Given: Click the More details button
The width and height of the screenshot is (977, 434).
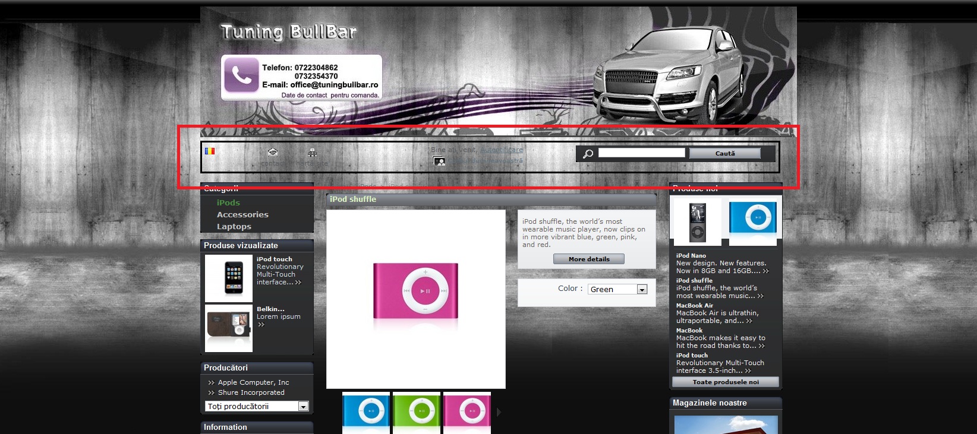Looking at the screenshot, I should tap(589, 259).
